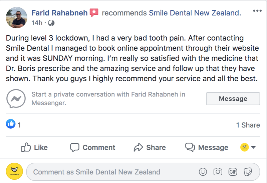The width and height of the screenshot is (267, 183).
Task: Open the sticker picker icon
Action: pyautogui.click(x=248, y=172)
